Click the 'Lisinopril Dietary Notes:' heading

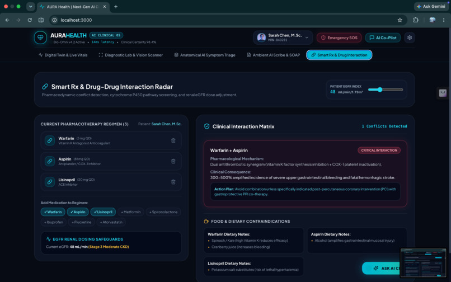(229, 264)
